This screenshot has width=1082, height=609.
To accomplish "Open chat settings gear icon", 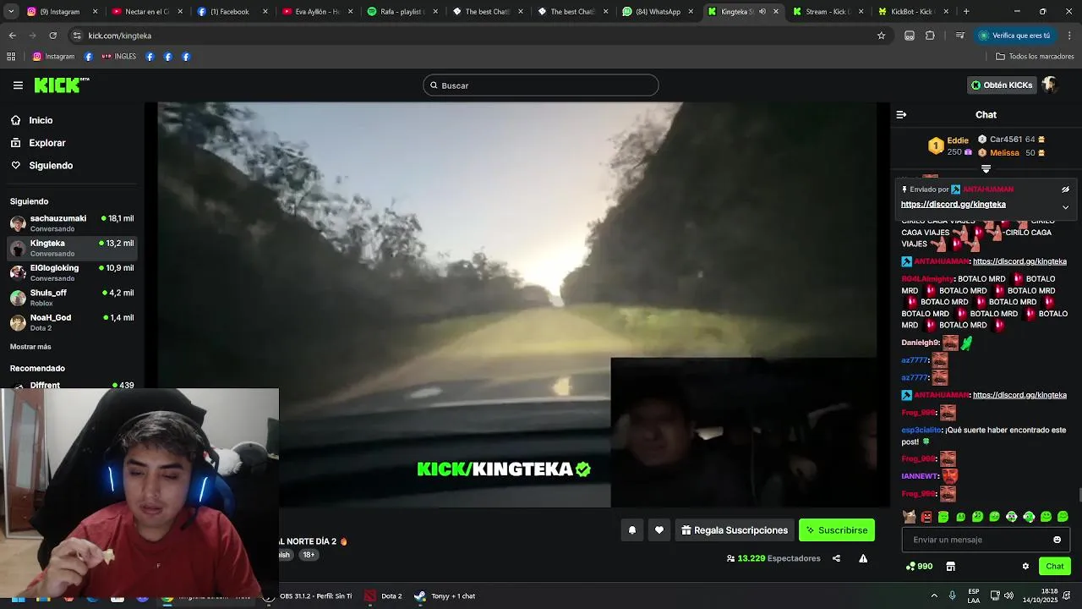I will pyautogui.click(x=1025, y=566).
